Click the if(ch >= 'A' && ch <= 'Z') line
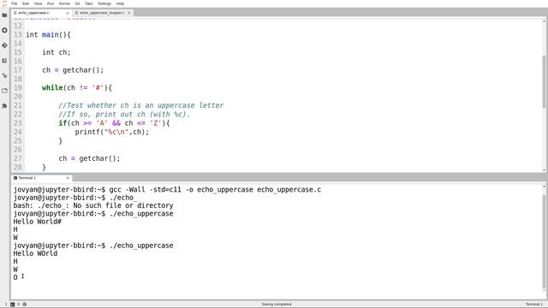 tap(114, 123)
